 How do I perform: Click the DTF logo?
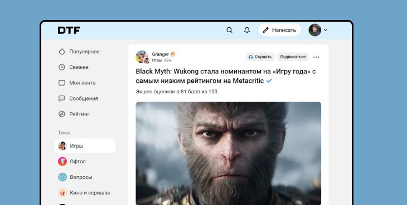pos(69,30)
